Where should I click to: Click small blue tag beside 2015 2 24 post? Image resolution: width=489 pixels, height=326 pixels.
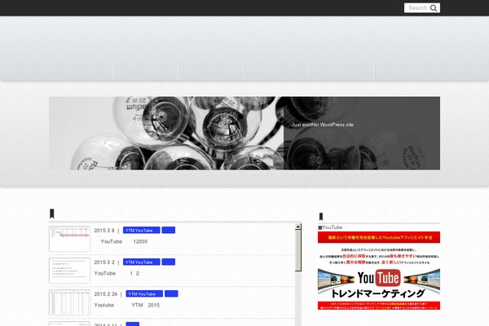point(171,294)
